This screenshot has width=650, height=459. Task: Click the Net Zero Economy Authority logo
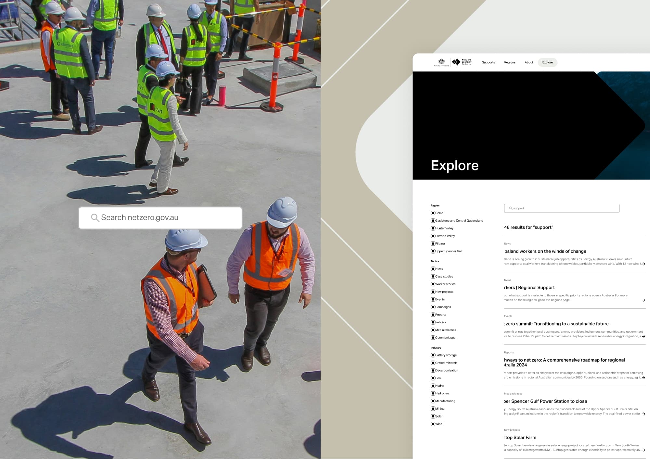tap(461, 62)
